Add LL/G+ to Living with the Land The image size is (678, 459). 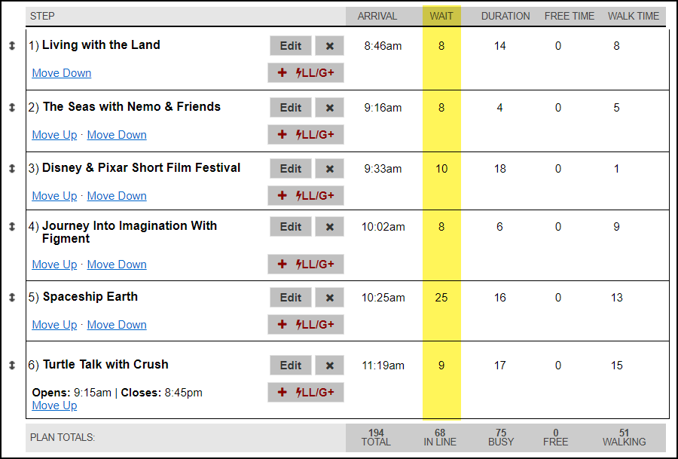(x=306, y=72)
